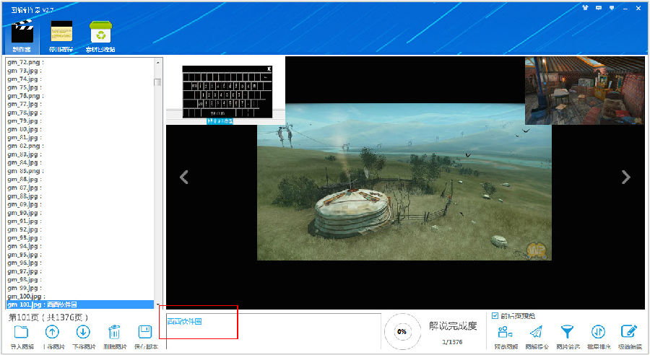Select gm_85.png in the file list
Screen dimensions: 650x355
(25, 171)
